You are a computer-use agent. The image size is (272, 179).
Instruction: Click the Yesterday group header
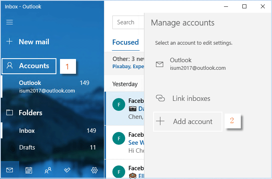[125, 84]
